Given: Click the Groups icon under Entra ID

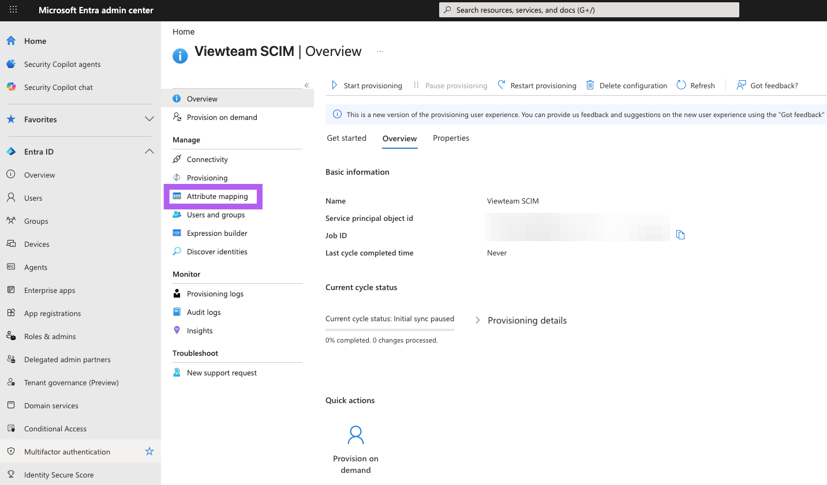Looking at the screenshot, I should pyautogui.click(x=11, y=221).
